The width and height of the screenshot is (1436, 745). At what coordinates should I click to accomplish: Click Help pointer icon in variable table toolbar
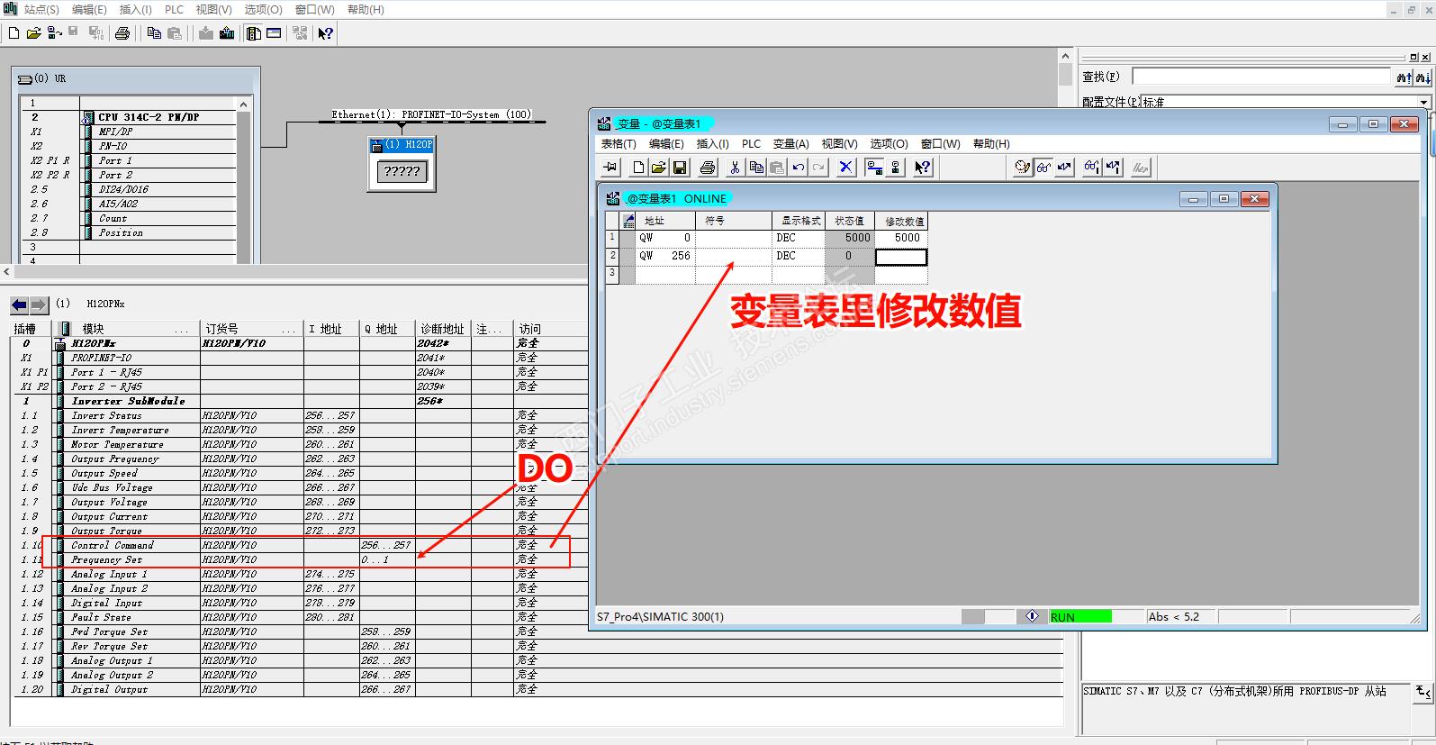(922, 167)
